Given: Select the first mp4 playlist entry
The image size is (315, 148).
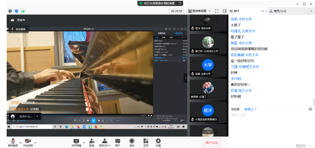Looking at the screenshot, I should [x=170, y=41].
